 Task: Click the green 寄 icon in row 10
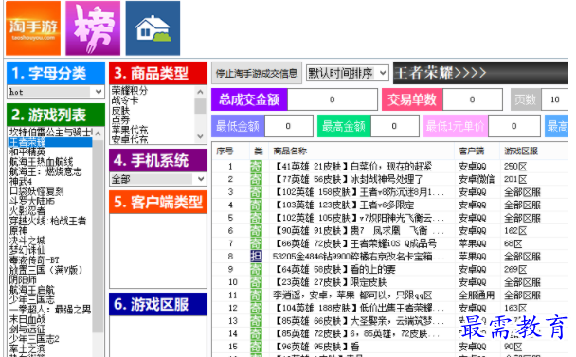pyautogui.click(x=256, y=282)
